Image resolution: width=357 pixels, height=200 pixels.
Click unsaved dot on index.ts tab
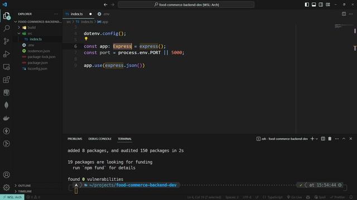click(90, 14)
